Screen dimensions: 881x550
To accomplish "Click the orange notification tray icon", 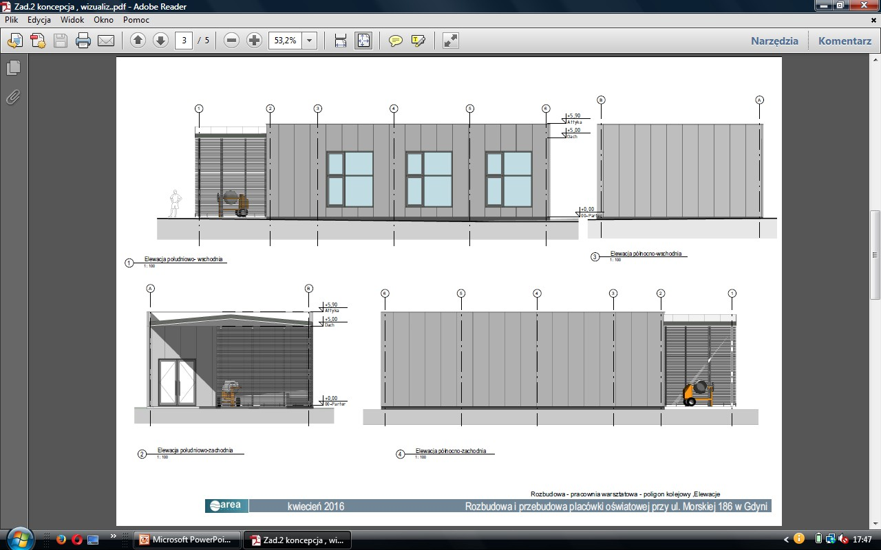I will (799, 539).
